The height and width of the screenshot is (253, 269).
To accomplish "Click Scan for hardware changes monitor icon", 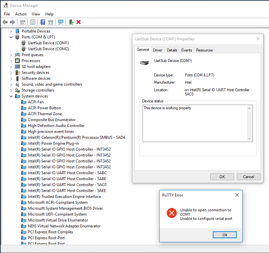I will [60, 22].
